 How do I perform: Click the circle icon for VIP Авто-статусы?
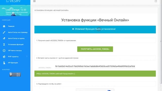4,51
